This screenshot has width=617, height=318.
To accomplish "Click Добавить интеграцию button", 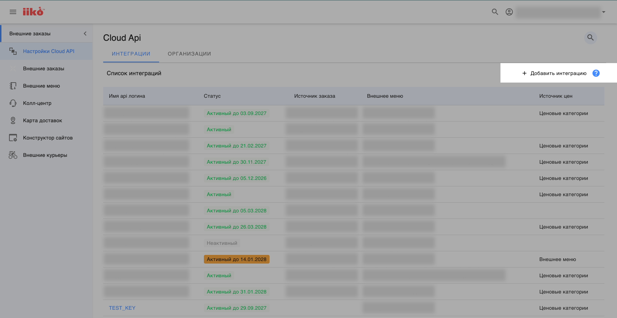I will 554,73.
